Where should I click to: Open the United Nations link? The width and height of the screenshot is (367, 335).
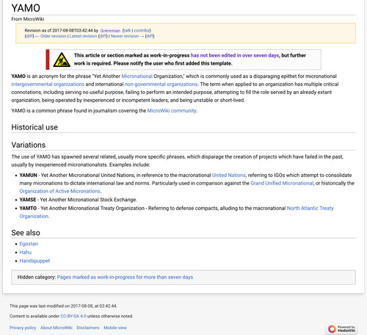(x=229, y=175)
